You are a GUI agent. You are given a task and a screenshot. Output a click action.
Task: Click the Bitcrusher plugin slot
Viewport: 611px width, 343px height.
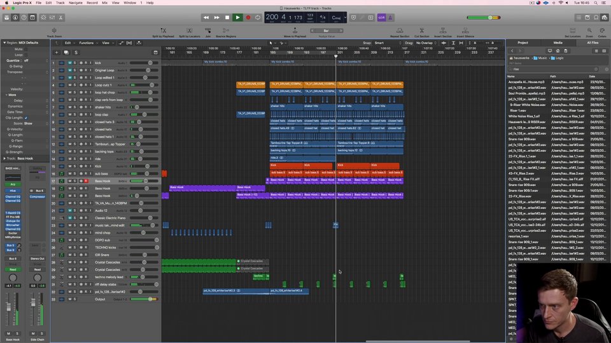(13, 225)
